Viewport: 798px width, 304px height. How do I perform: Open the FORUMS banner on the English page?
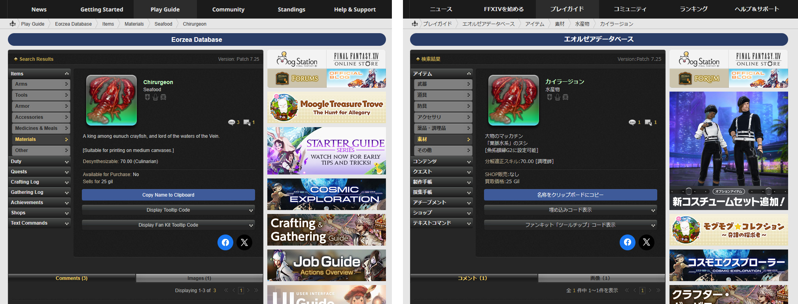pos(297,78)
